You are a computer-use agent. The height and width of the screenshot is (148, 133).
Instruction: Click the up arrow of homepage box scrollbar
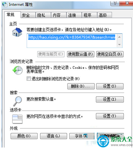click(119, 37)
